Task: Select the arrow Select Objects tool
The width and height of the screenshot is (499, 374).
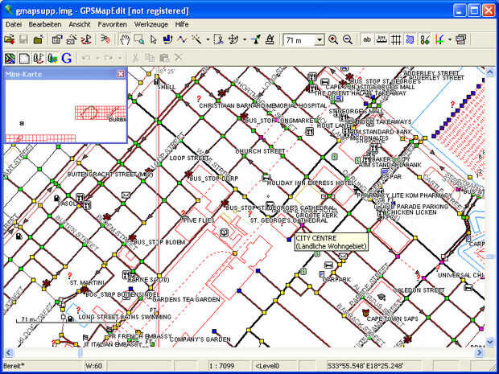Action: coord(154,39)
